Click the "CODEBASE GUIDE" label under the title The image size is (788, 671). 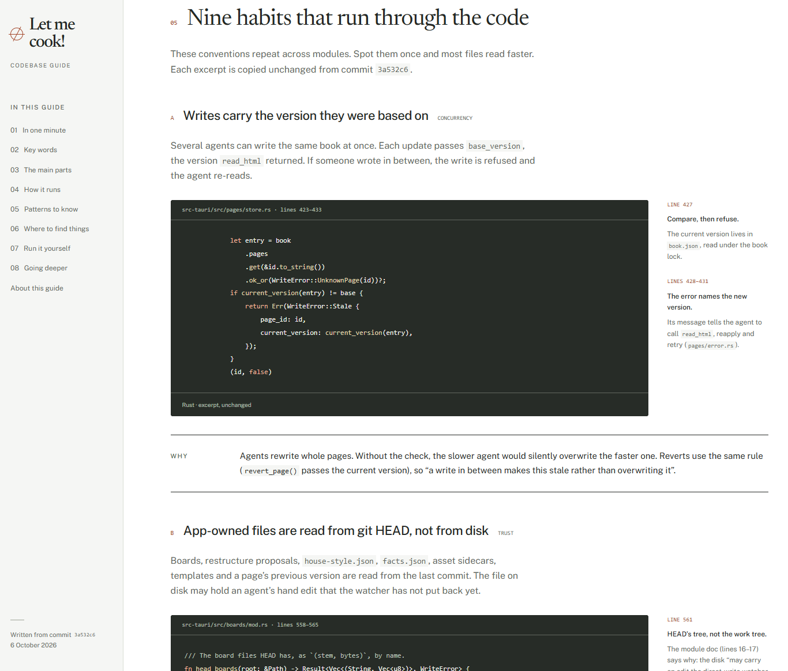click(x=40, y=66)
